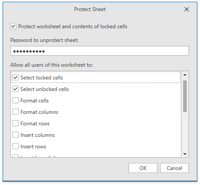Click the Format columns label text
The image size is (200, 185).
[39, 112]
